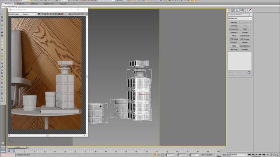Switch to the Selection ribbon tab

[34, 3]
